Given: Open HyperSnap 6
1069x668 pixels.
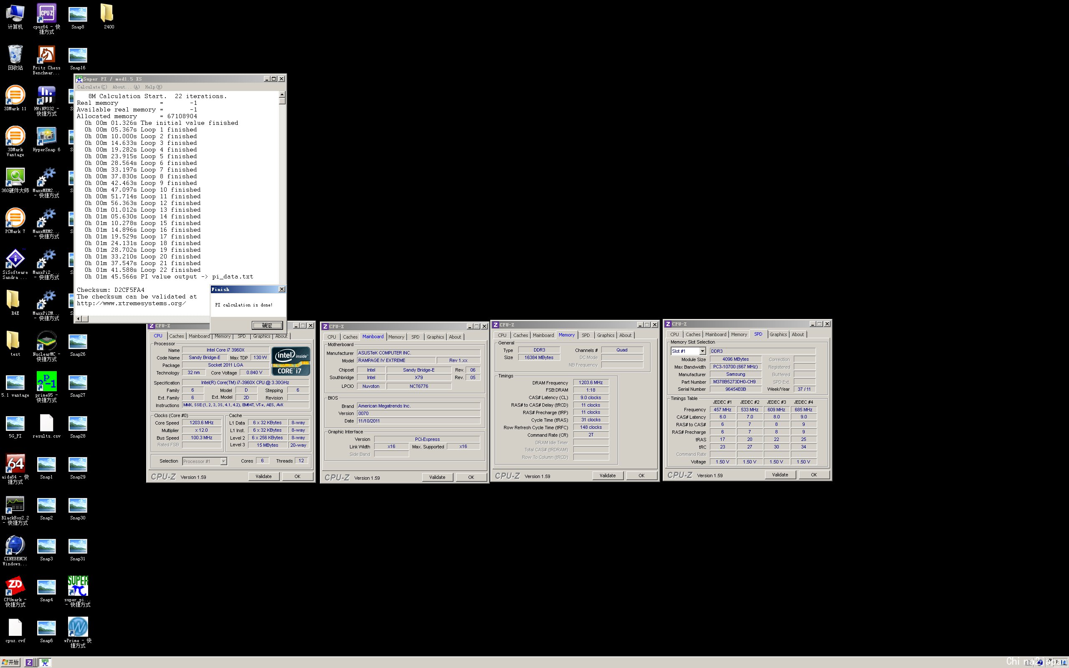Looking at the screenshot, I should click(x=46, y=139).
